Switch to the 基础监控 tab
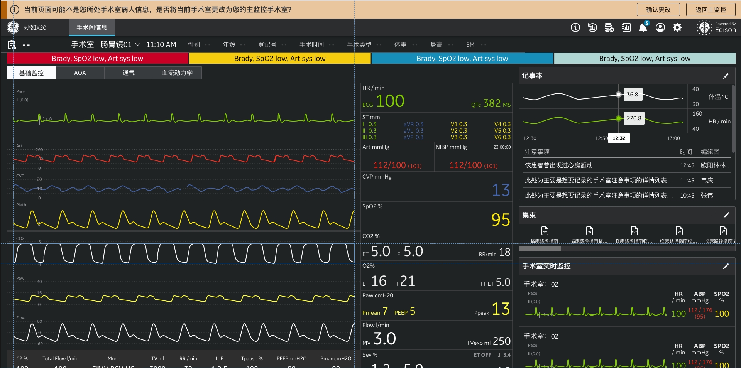741x368 pixels. point(31,73)
